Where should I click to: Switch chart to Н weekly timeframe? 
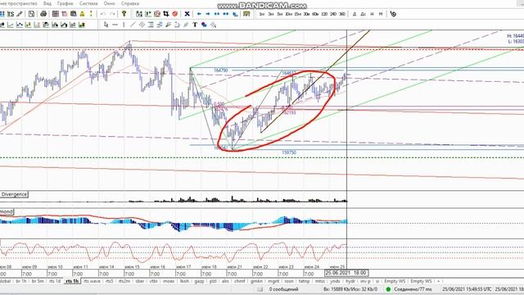tap(372, 14)
